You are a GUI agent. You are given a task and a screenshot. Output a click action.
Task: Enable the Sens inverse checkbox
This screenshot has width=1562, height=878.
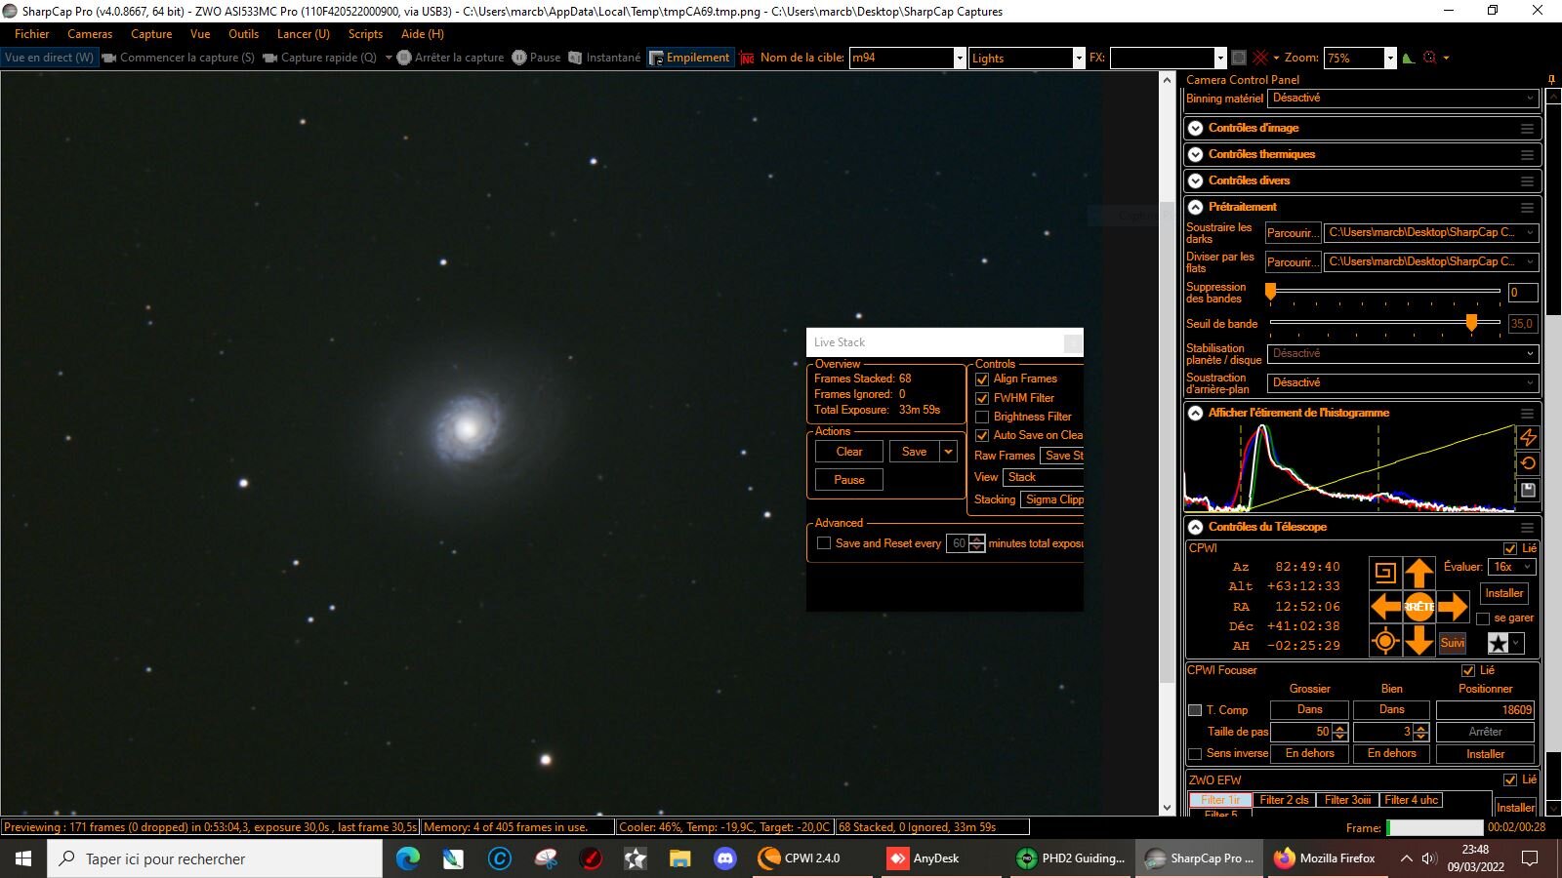1195,753
